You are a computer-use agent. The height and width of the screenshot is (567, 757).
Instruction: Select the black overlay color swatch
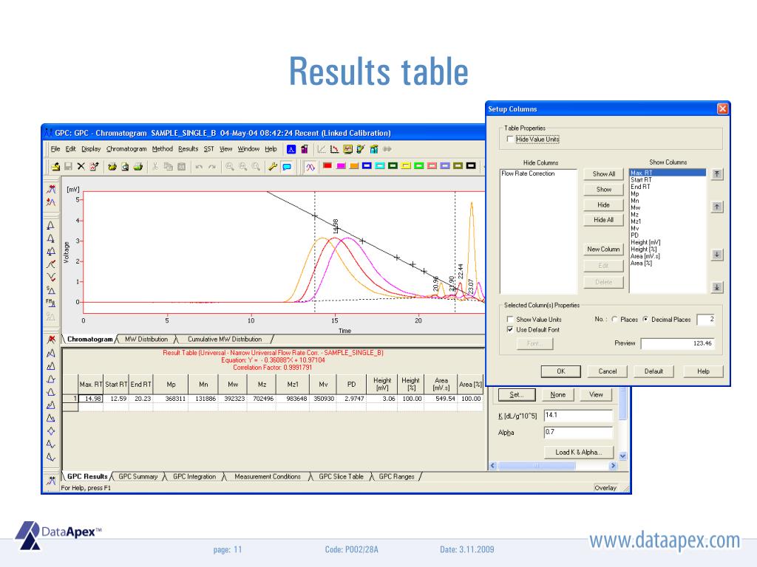(x=471, y=166)
